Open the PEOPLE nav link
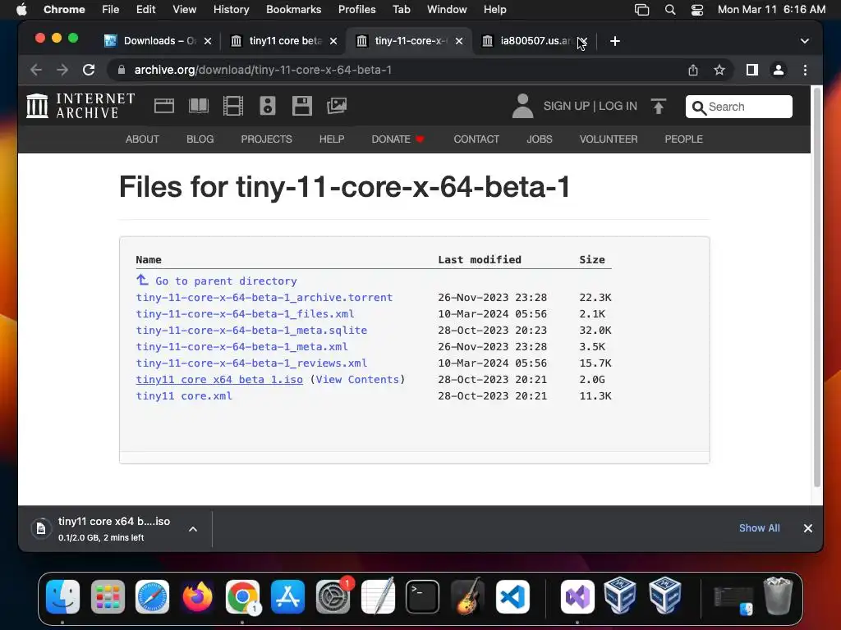Viewport: 841px width, 630px height. point(683,139)
